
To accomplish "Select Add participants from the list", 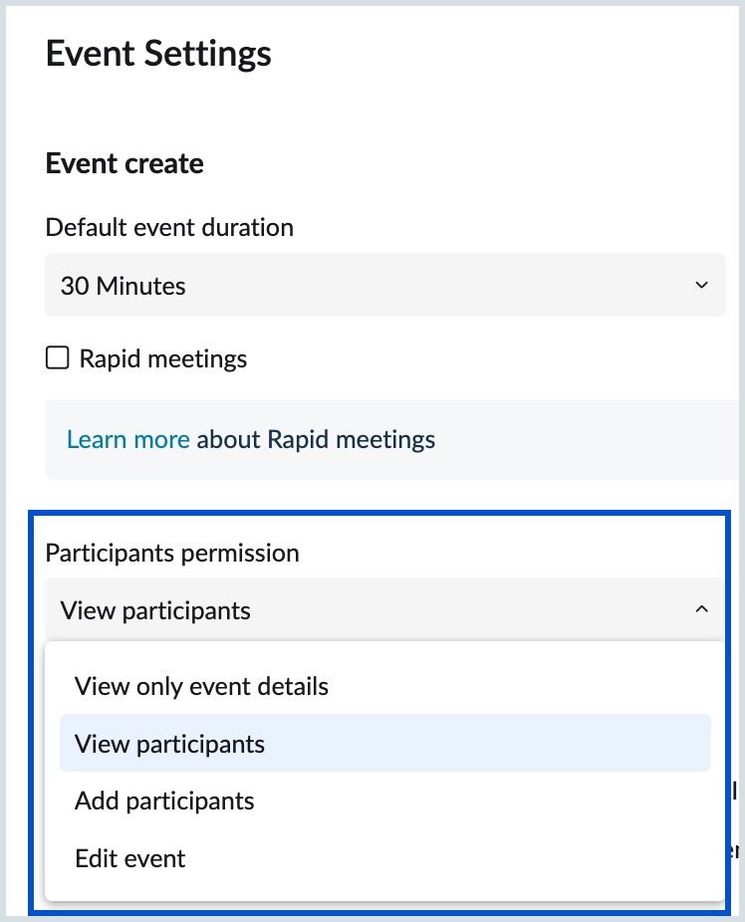I will pyautogui.click(x=164, y=801).
